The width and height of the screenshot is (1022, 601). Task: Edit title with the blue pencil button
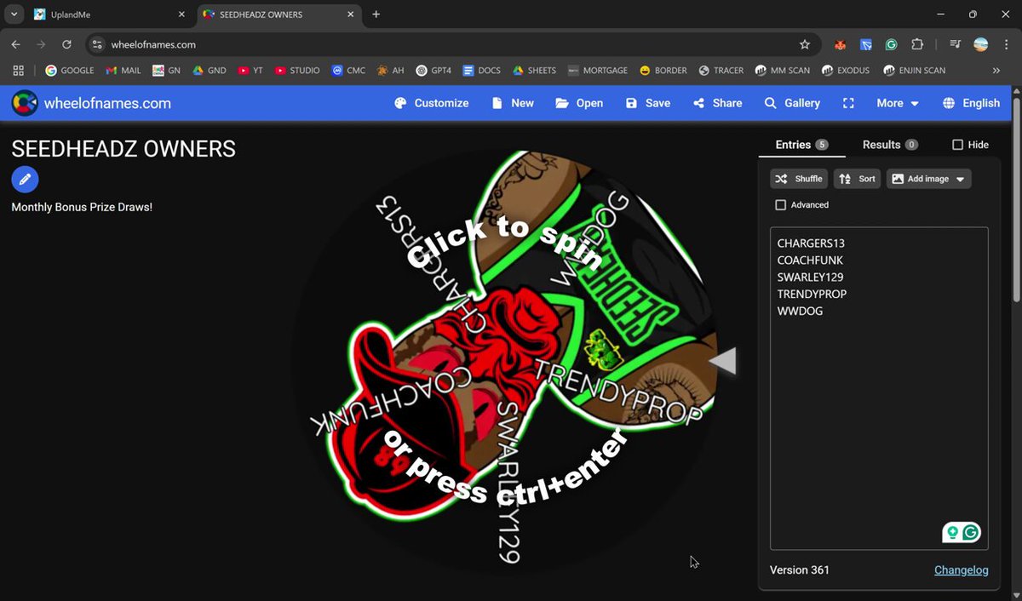click(25, 179)
